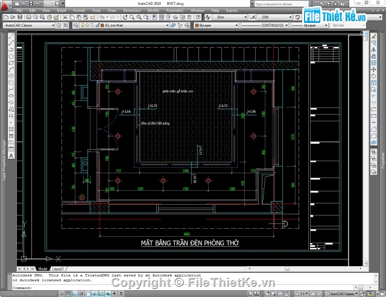Switch to the Layout1 tab
Screen dimensions: 386x297
(58, 269)
